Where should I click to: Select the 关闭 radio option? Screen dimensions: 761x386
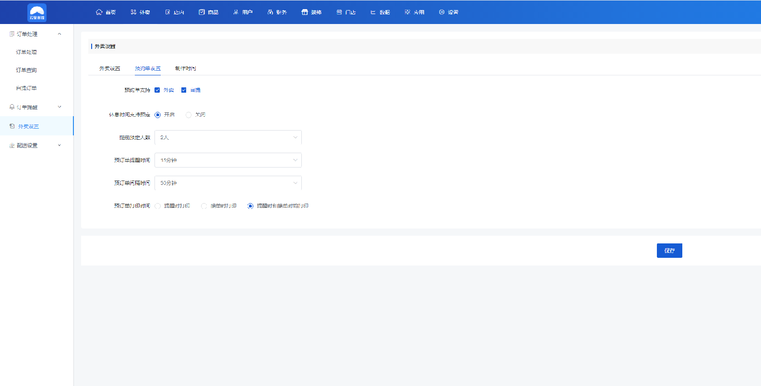189,115
